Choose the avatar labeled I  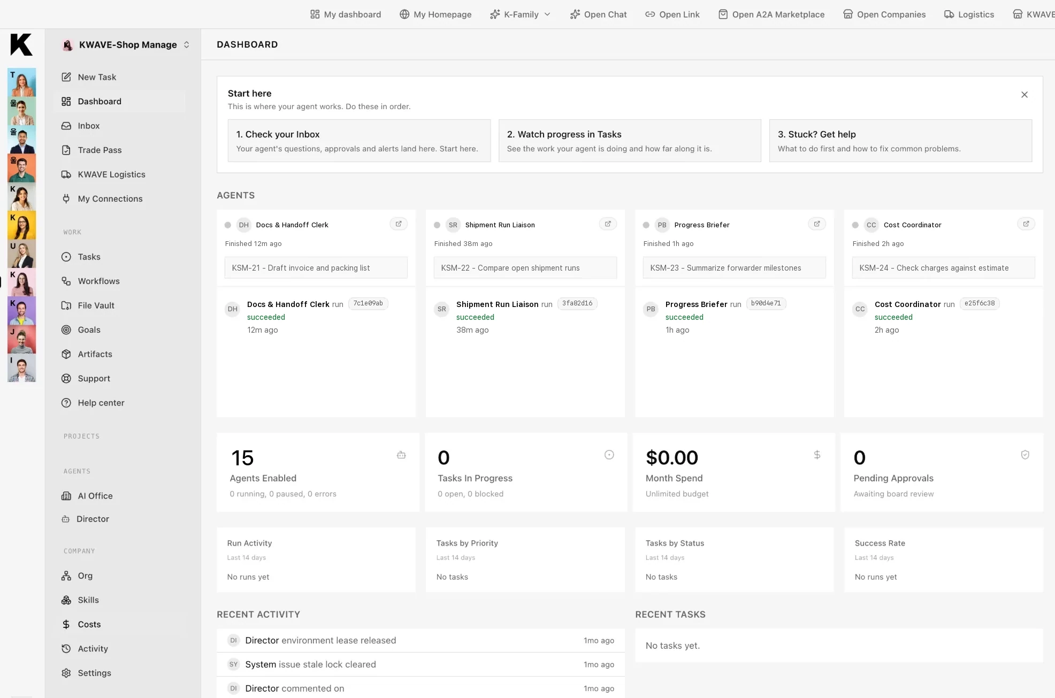click(22, 368)
